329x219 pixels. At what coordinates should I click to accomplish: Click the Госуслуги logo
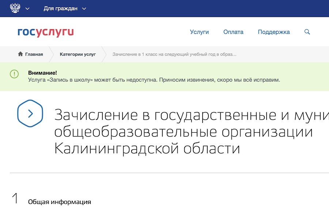[45, 32]
